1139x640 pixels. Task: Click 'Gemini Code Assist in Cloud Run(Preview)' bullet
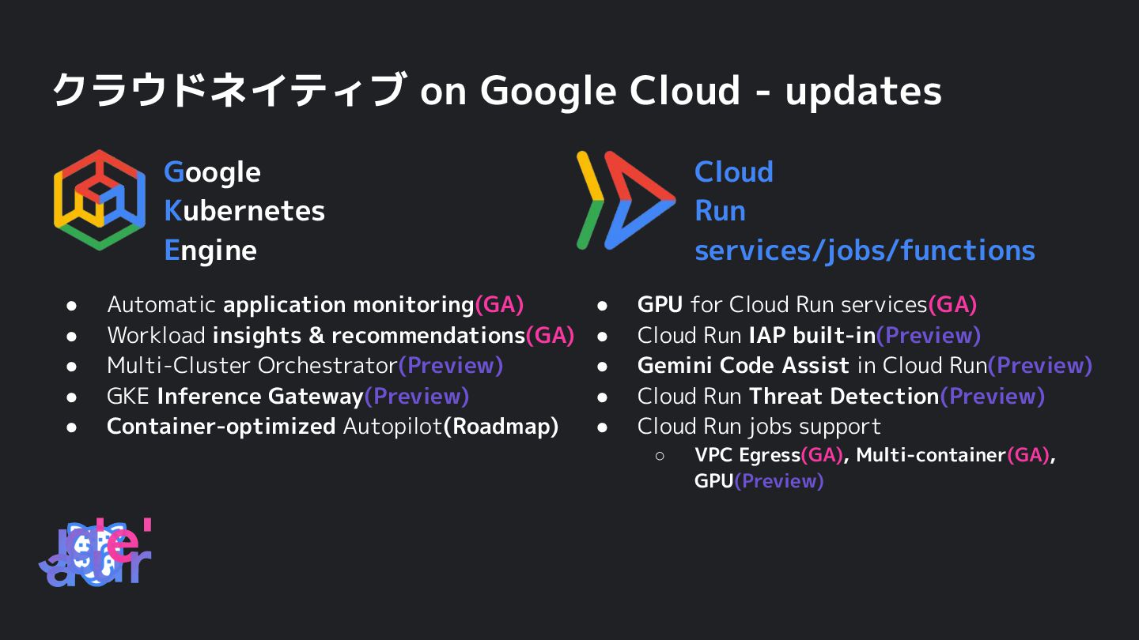click(x=865, y=366)
